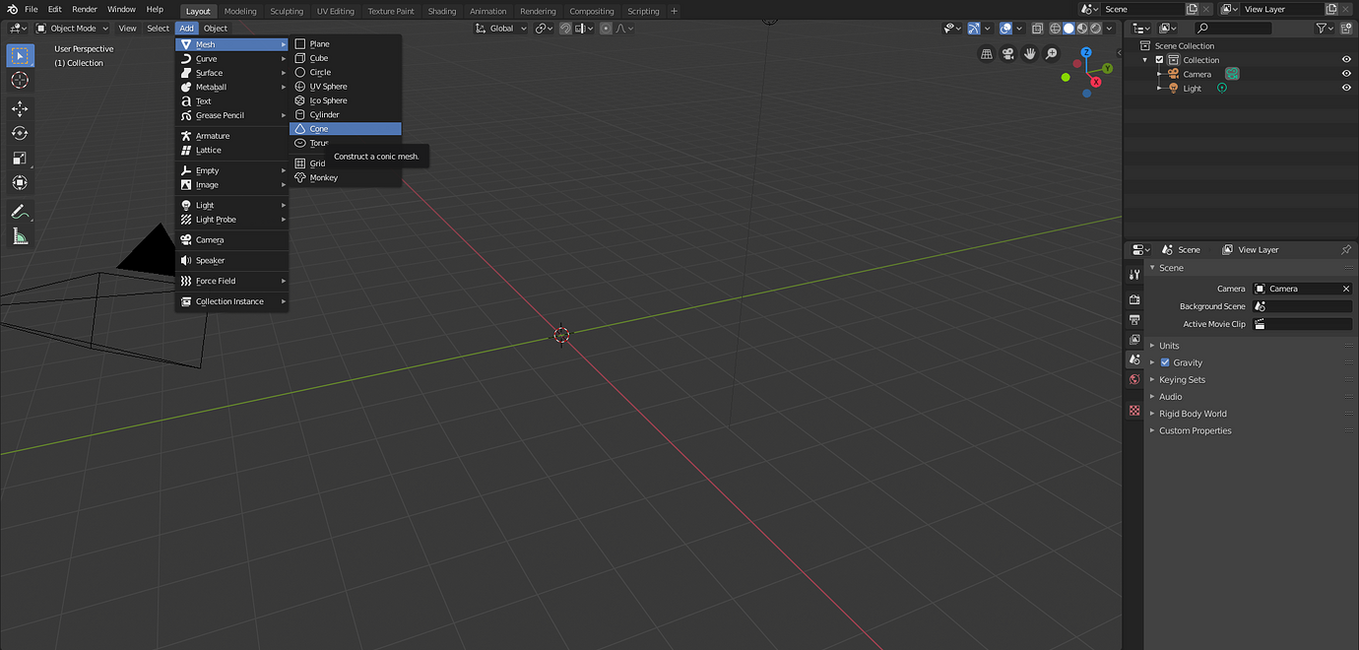Open the Outliner filter dropdown

(1327, 29)
